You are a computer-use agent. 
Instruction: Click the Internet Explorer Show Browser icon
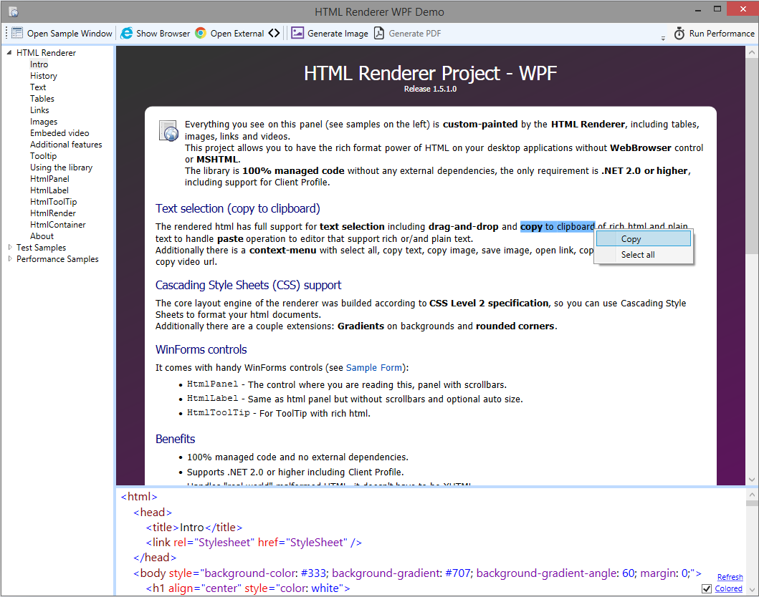127,33
